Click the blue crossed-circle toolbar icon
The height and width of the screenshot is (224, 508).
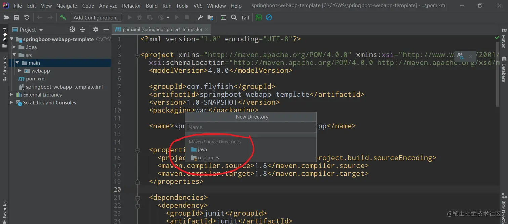click(269, 17)
